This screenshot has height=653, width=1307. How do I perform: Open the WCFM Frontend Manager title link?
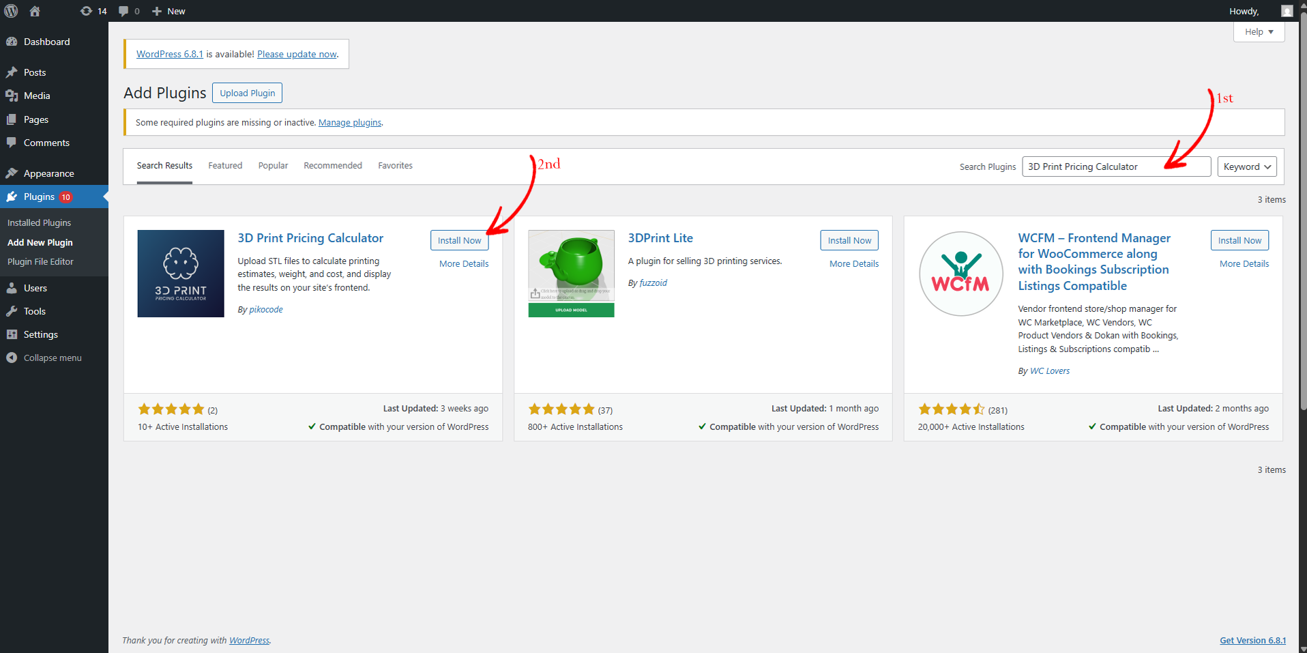tap(1094, 262)
